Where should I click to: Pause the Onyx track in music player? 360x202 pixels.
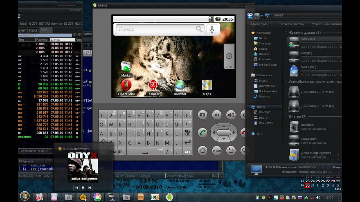coord(83,187)
